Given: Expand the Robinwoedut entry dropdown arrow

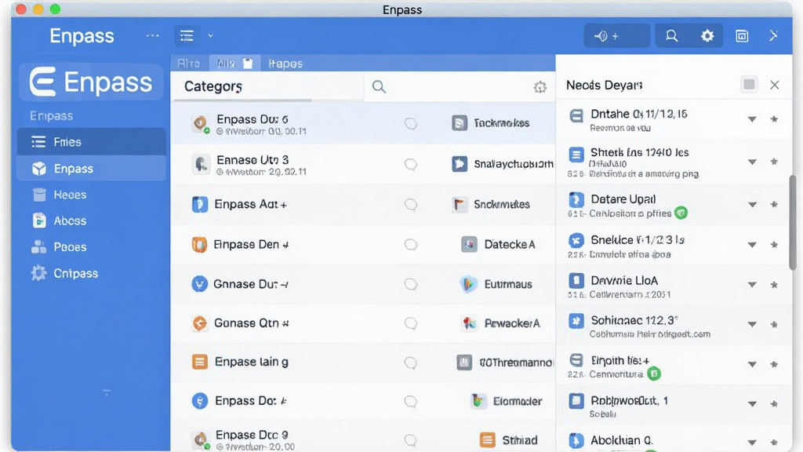Looking at the screenshot, I should tap(752, 404).
